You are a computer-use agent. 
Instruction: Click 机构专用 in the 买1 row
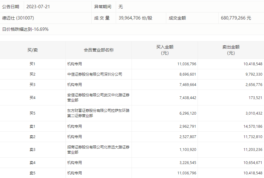75,64
